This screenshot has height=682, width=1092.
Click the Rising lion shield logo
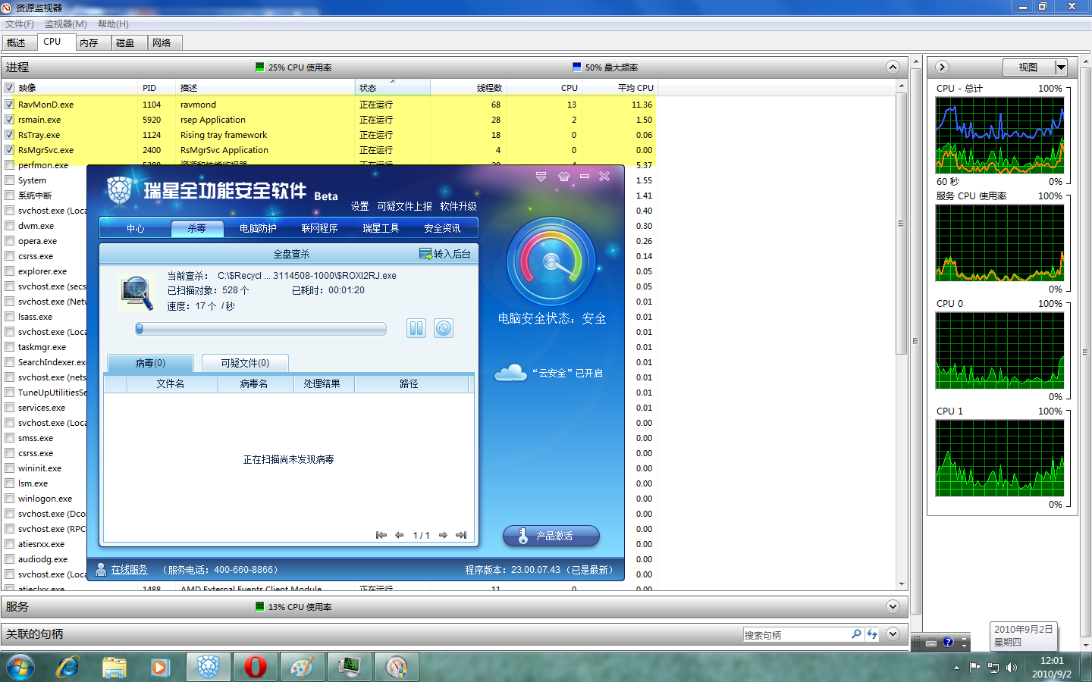[x=119, y=190]
